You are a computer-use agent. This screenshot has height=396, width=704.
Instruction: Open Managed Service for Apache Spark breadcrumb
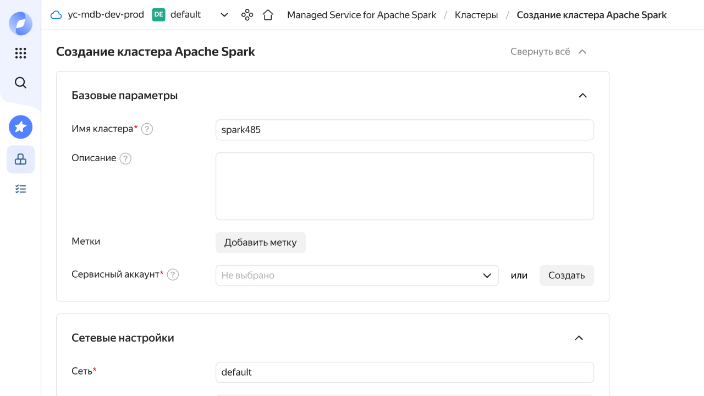click(361, 15)
